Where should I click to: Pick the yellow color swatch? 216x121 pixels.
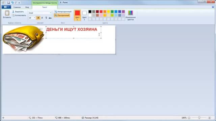pos(109,11)
